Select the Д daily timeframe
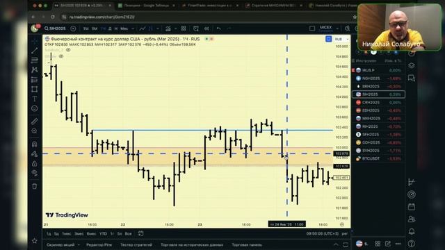Viewport: 445px width, 250px height. [x=110, y=28]
